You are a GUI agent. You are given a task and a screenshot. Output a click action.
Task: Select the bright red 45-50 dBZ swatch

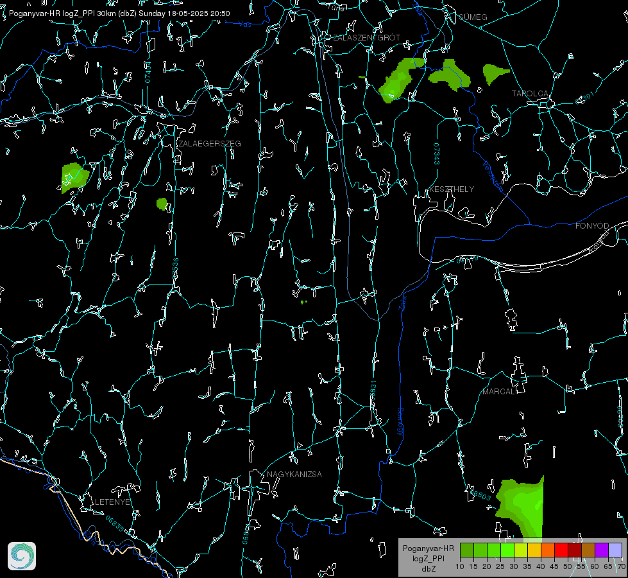pos(561,550)
